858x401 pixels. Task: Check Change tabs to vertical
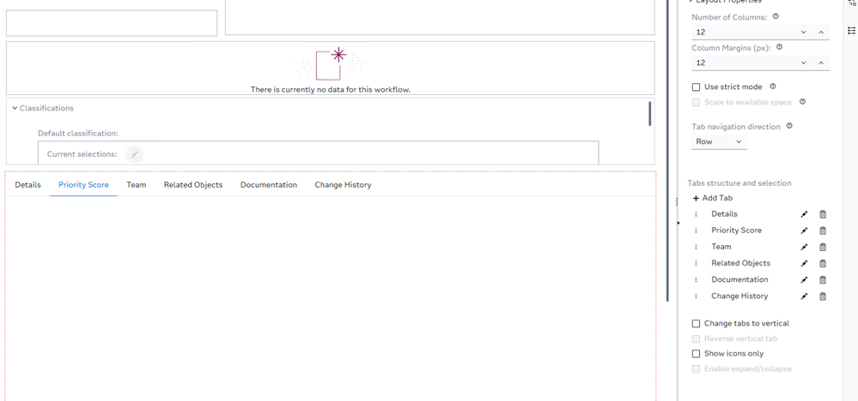pos(696,324)
